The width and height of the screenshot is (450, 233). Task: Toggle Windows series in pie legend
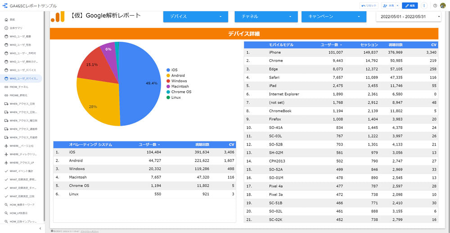pyautogui.click(x=179, y=81)
